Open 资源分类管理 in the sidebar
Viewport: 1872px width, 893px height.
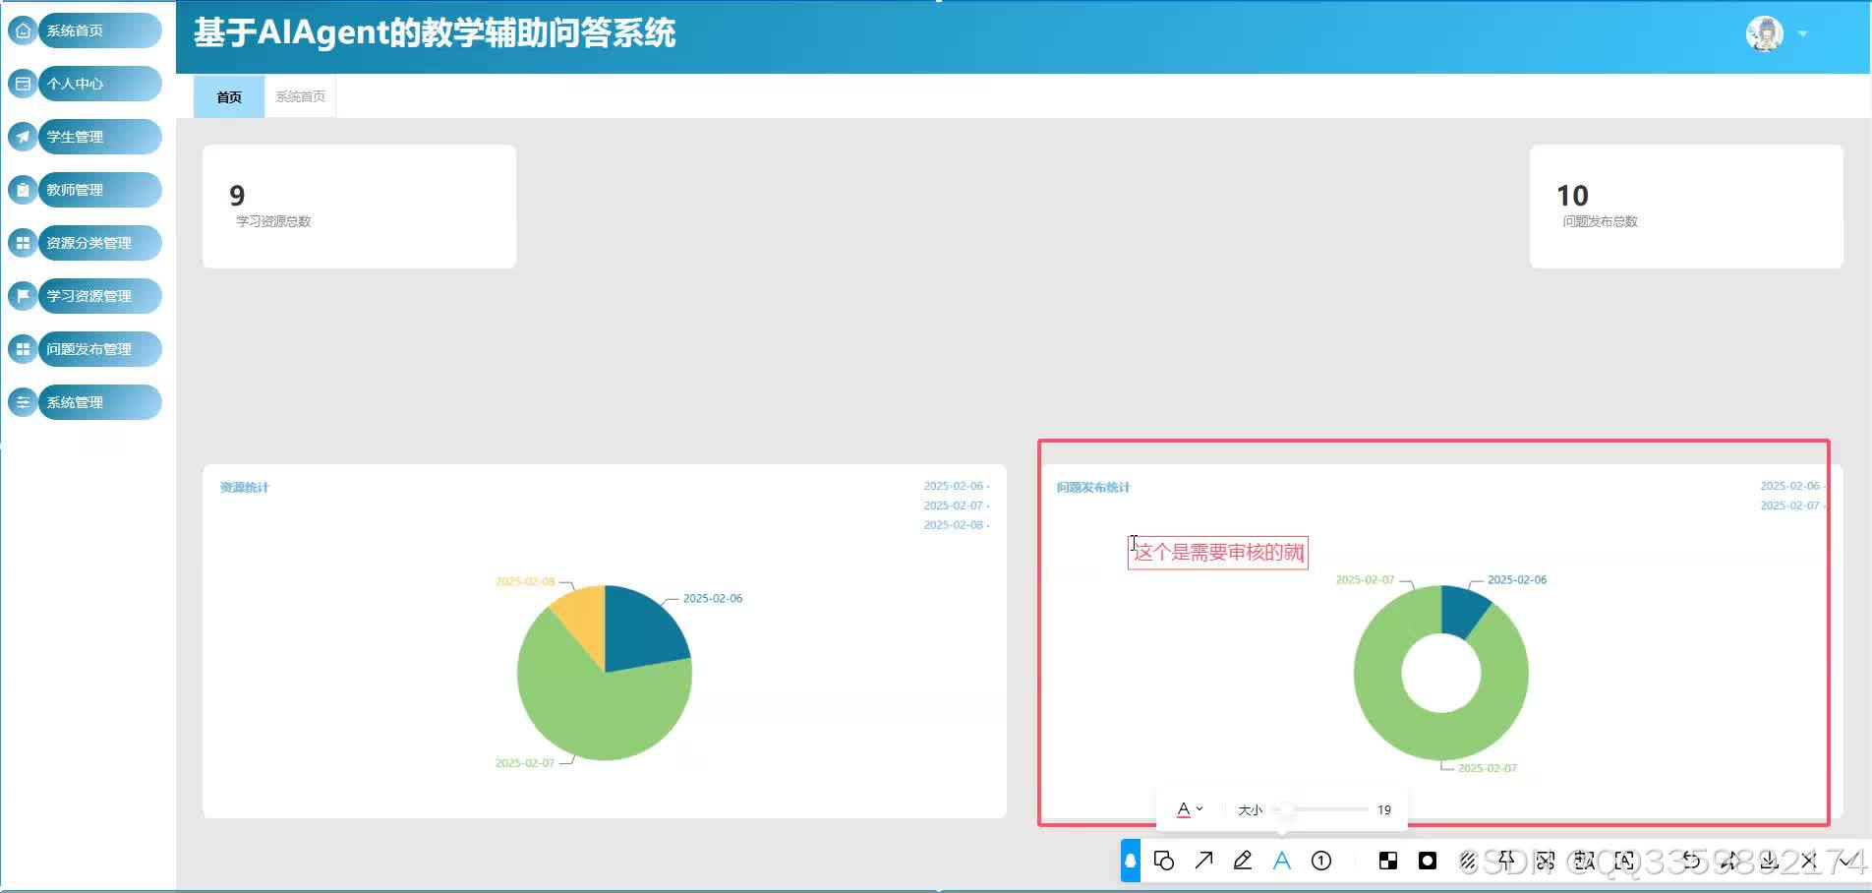(85, 243)
